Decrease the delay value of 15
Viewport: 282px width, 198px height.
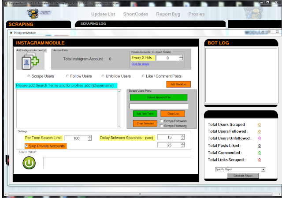[182, 138]
